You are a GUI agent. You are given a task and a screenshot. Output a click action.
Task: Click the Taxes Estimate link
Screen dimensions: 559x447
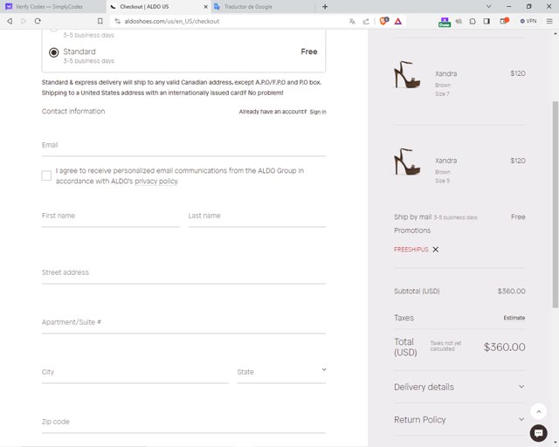[x=514, y=318]
